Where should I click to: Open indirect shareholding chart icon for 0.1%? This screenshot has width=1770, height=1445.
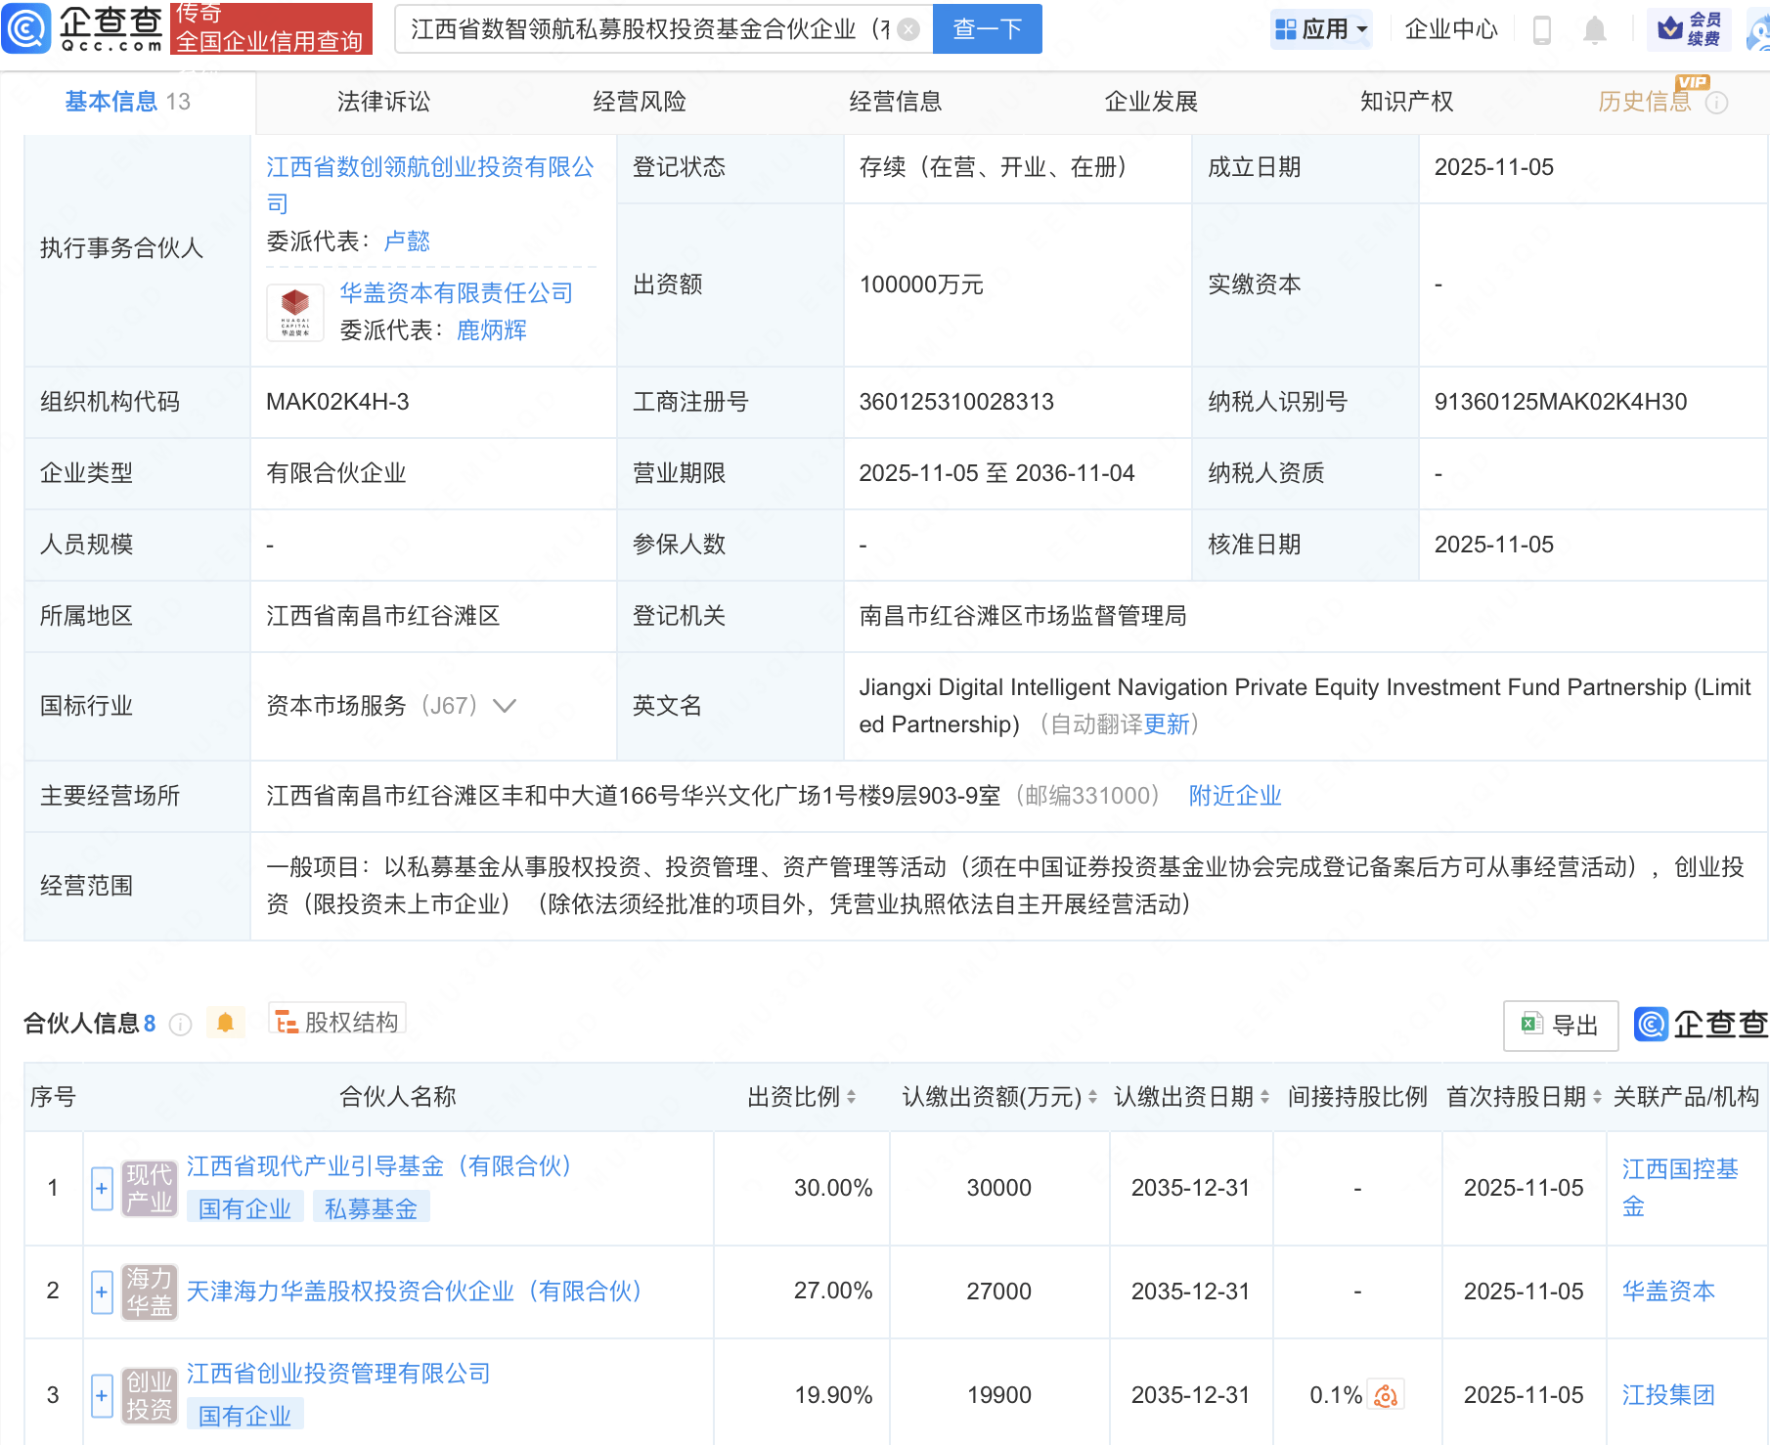tap(1386, 1395)
